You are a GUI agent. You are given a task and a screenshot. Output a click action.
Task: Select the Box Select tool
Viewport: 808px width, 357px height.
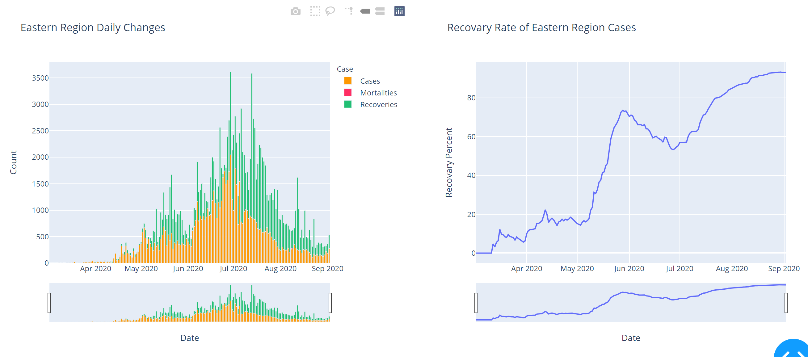click(315, 11)
